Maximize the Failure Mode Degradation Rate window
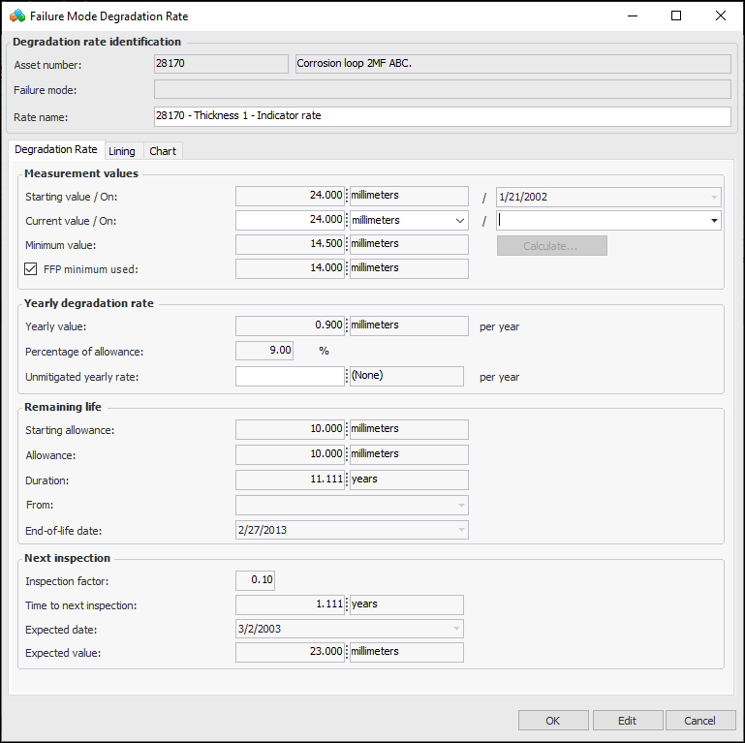745x743 pixels. (676, 15)
